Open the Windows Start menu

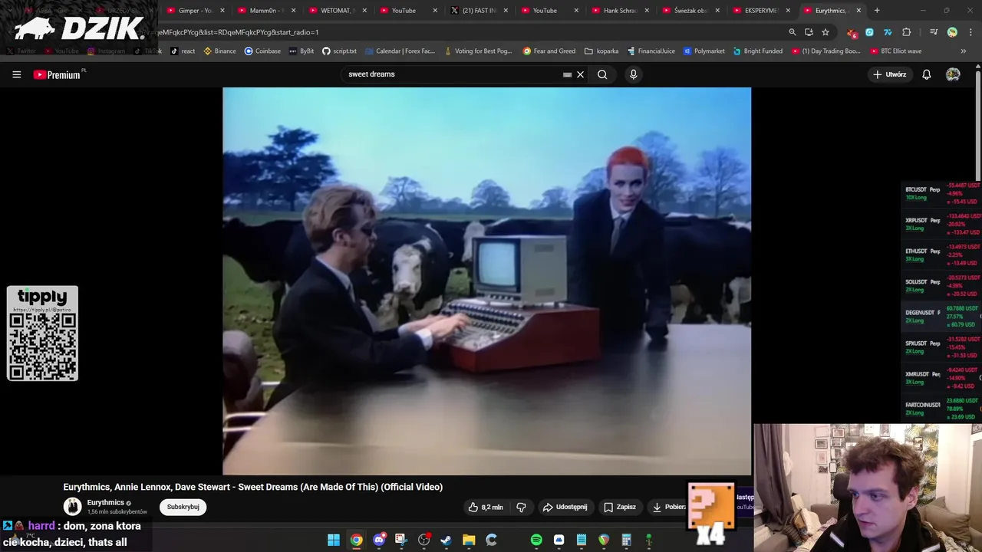click(334, 540)
